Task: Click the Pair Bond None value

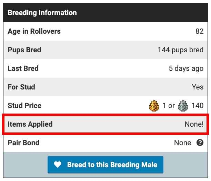Action: [x=182, y=143]
